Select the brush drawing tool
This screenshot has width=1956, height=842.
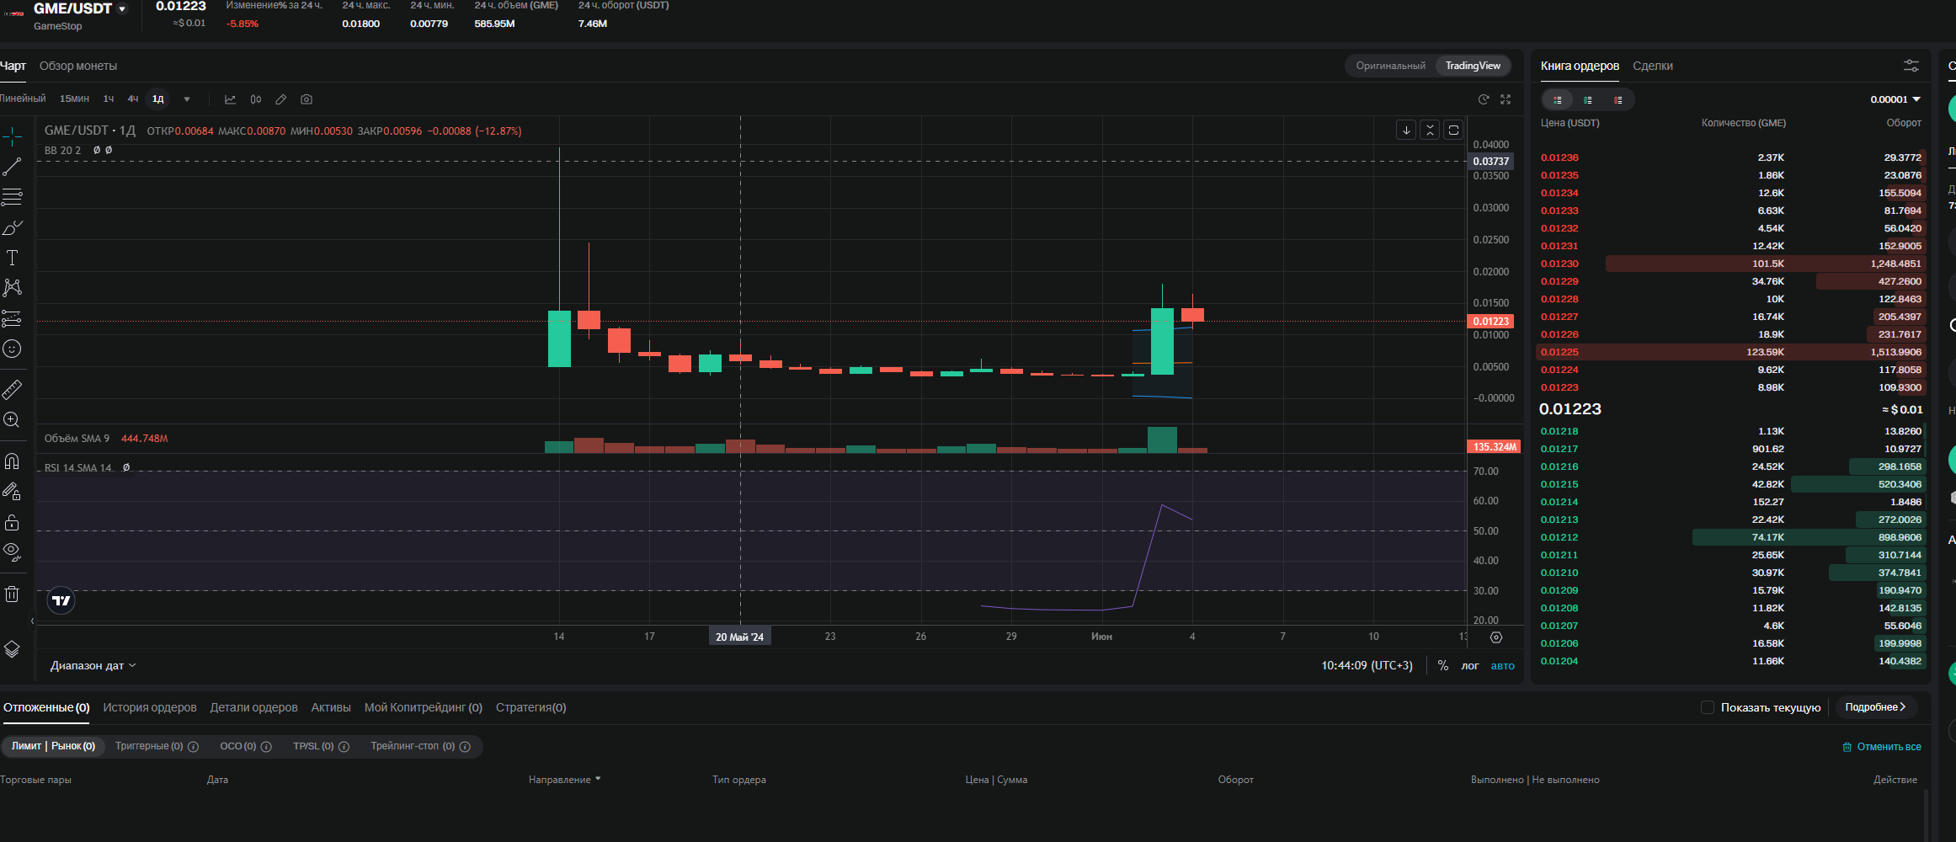(x=12, y=227)
